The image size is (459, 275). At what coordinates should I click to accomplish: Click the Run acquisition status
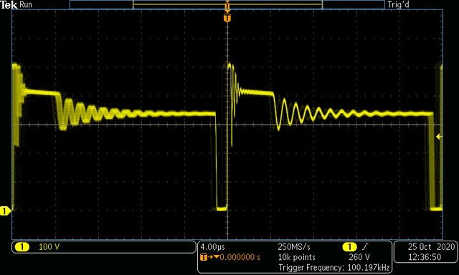tap(26, 5)
